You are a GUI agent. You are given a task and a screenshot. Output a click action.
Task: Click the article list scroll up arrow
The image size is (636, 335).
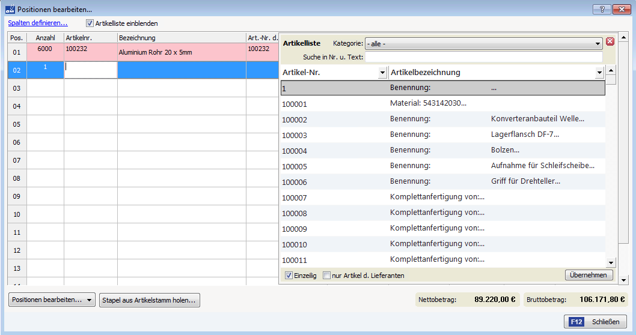click(x=611, y=70)
